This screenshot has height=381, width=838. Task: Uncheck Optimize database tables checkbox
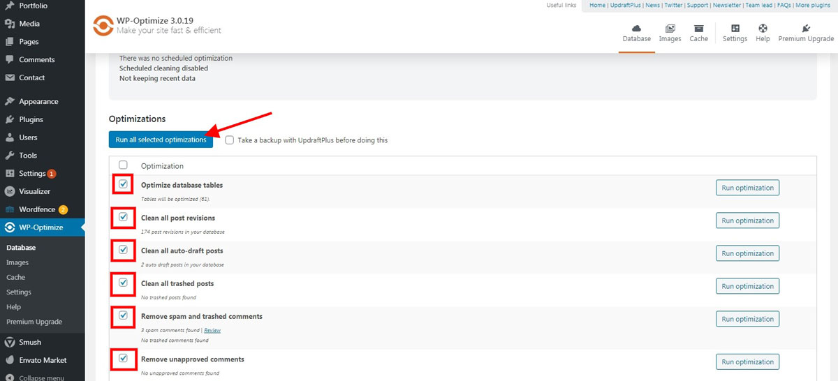point(123,184)
